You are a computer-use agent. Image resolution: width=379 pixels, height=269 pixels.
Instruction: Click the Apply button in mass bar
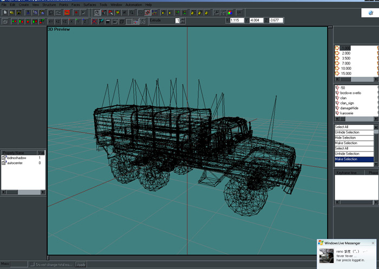81,264
